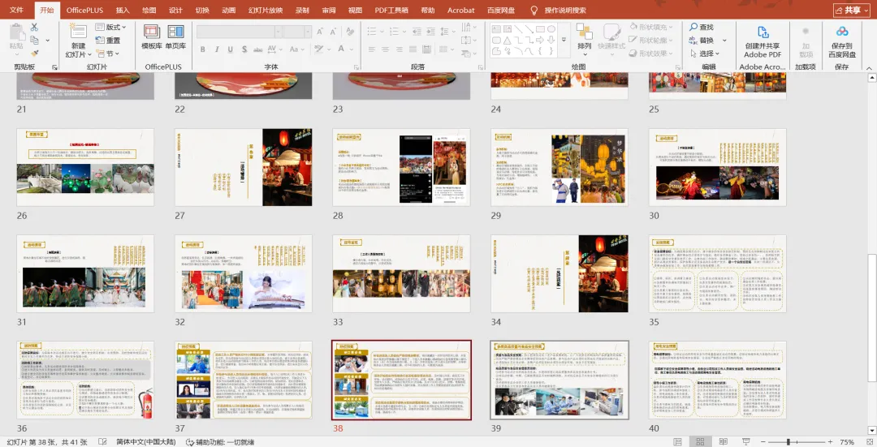The height and width of the screenshot is (447, 877).
Task: Click 操作说明搜索 search box
Action: tap(565, 10)
